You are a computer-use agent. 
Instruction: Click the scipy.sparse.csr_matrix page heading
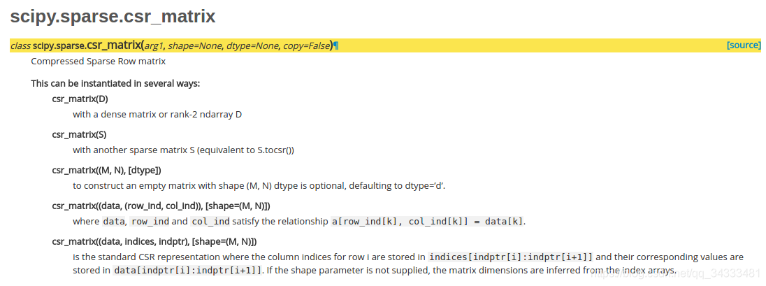pyautogui.click(x=113, y=16)
